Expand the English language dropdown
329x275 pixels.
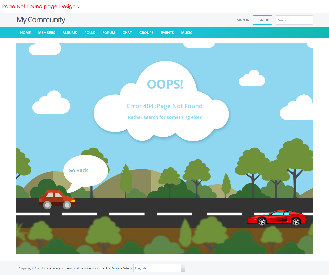pos(159,268)
